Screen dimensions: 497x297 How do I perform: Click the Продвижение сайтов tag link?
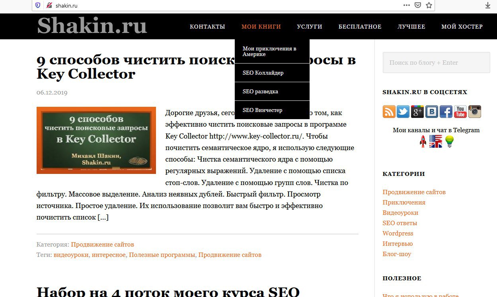(x=230, y=255)
